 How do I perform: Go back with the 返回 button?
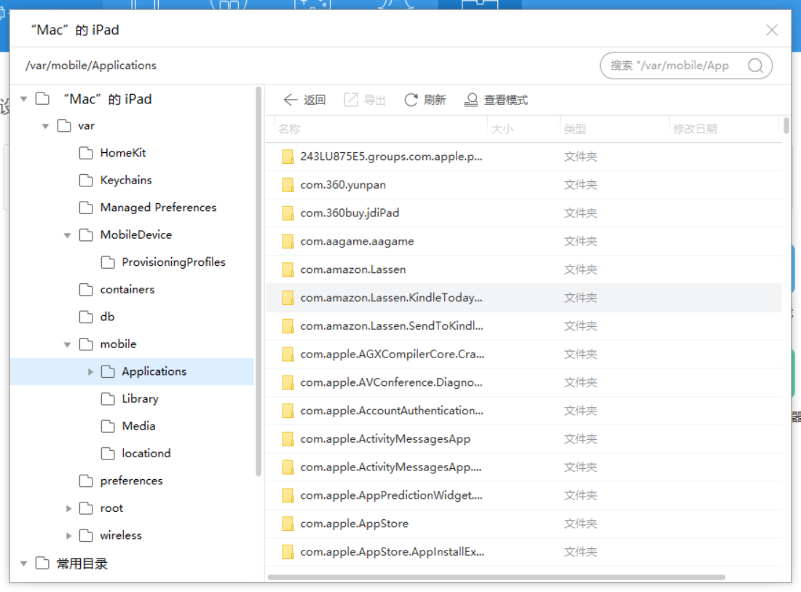[304, 100]
